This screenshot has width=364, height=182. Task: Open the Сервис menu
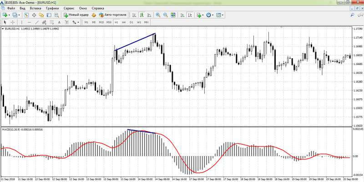(x=70, y=8)
